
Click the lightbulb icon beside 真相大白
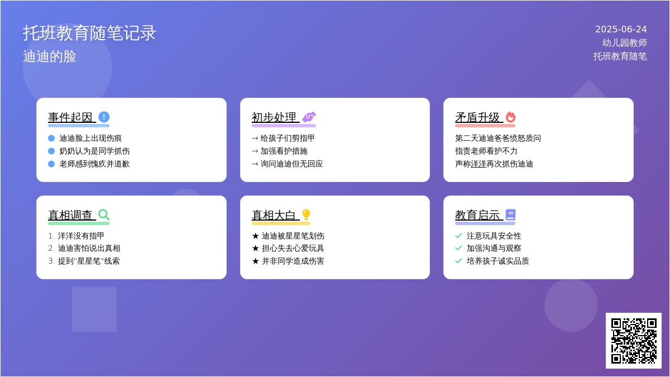click(306, 214)
